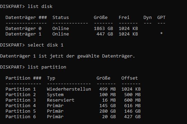Click 'Partition 4' in the partition list
Viewport: 187px width, 124px height.
pyautogui.click(x=21, y=106)
